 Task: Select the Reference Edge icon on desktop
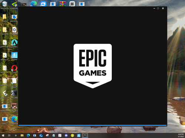coord(14,120)
